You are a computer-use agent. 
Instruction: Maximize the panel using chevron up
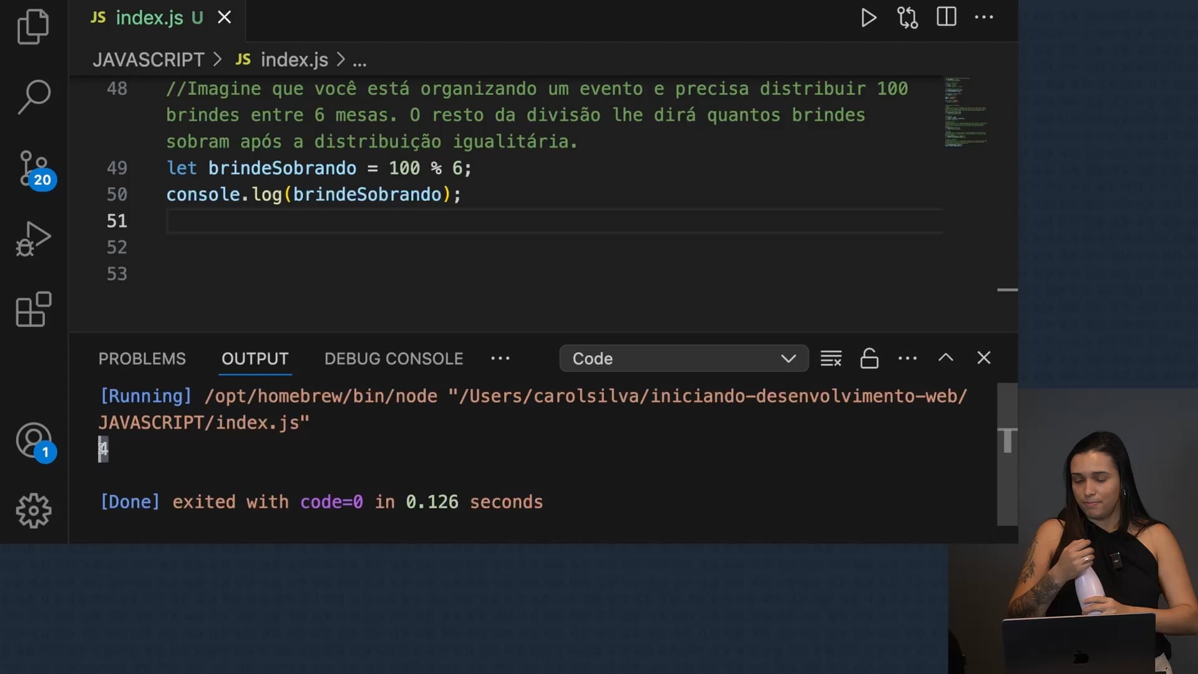click(x=945, y=358)
